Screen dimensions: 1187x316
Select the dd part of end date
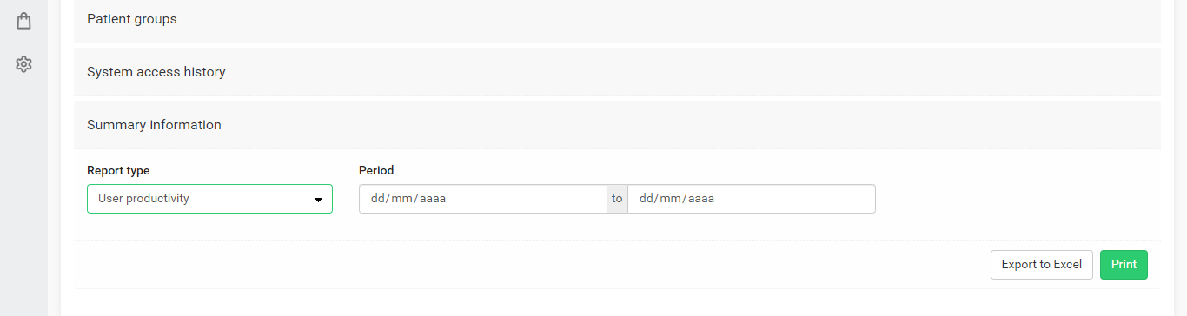647,199
